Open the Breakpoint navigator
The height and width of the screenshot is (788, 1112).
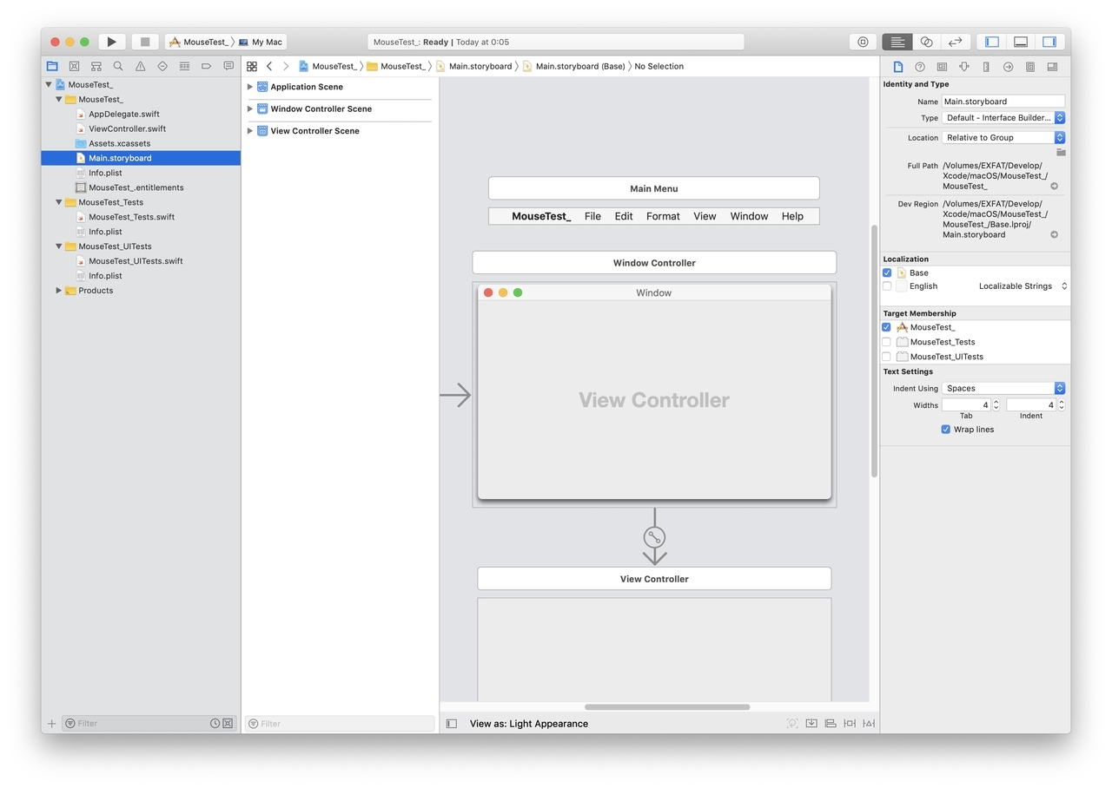[x=207, y=66]
